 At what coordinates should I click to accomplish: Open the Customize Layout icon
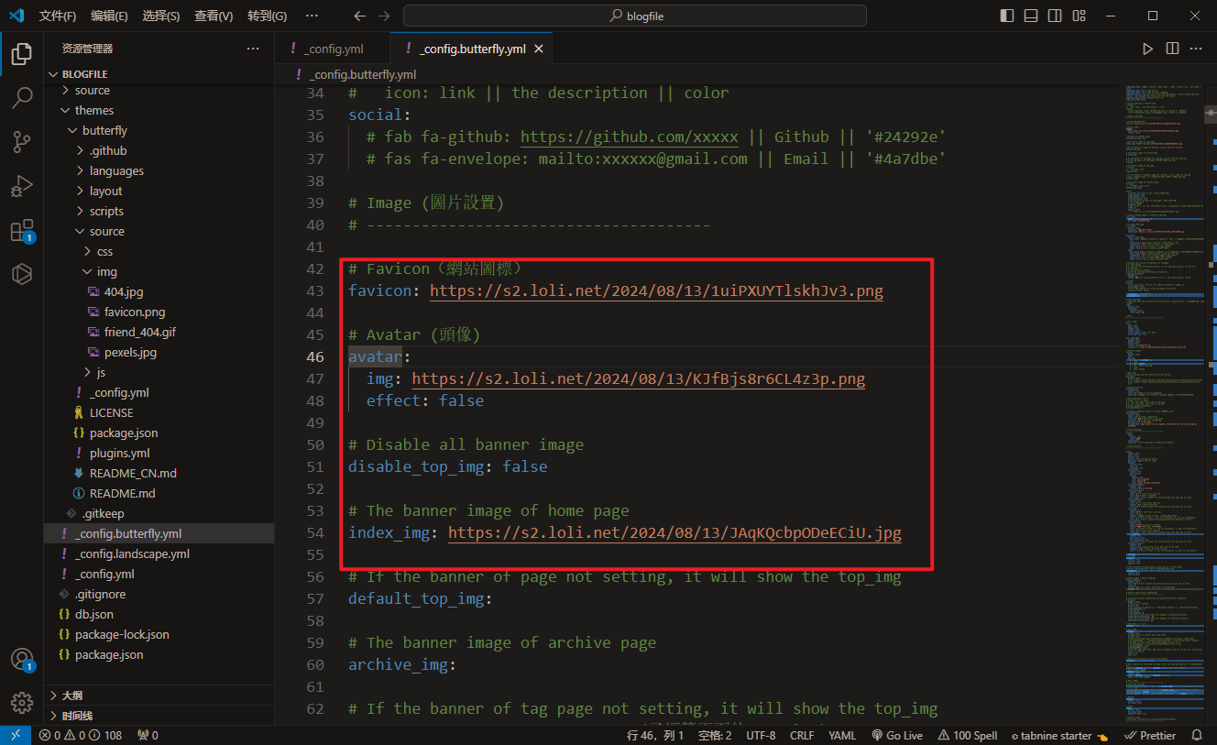point(1079,16)
